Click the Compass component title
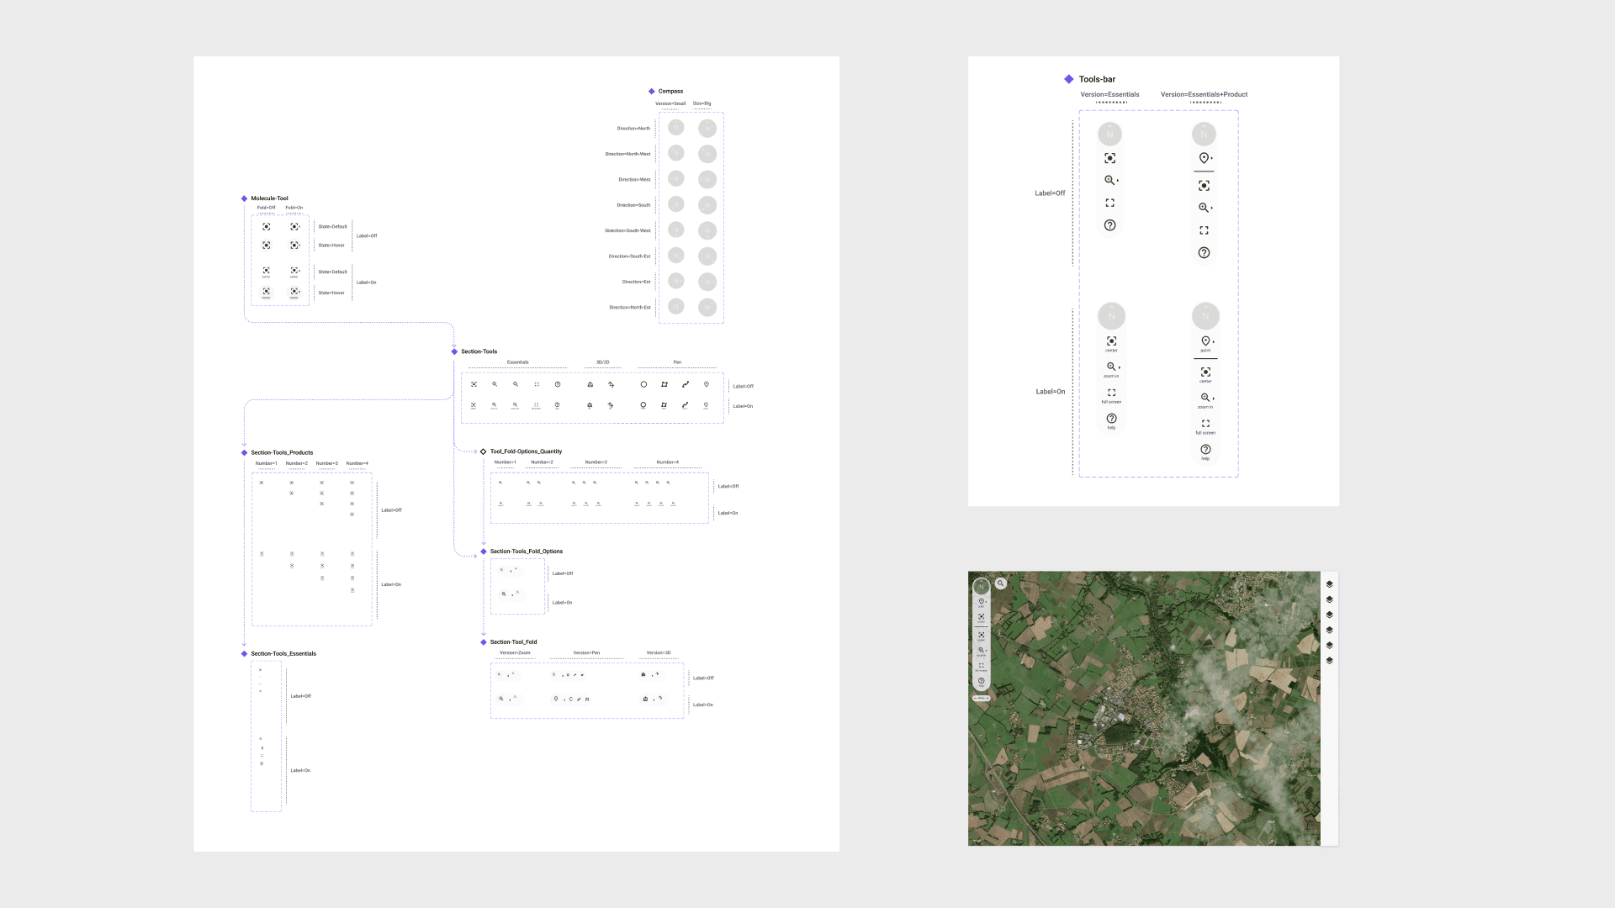Screen dimensions: 1615x908 [670, 91]
